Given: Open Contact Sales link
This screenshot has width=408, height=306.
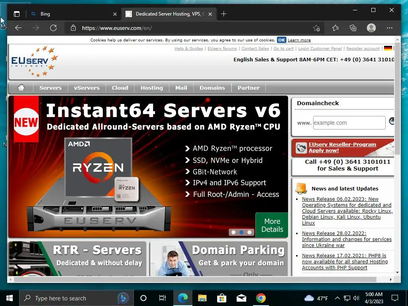Looking at the screenshot, I should (x=255, y=48).
